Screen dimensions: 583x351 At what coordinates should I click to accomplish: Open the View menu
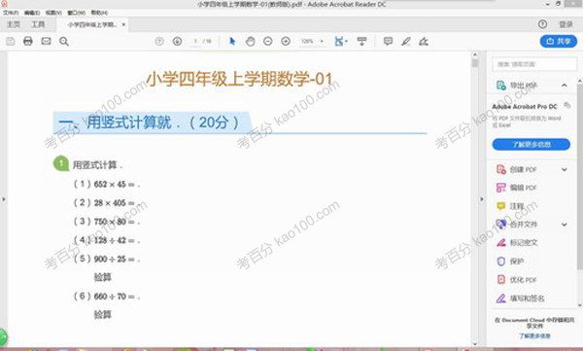[x=53, y=13]
